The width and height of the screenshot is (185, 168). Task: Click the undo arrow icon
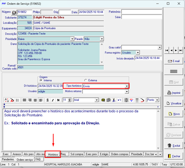pyautogui.click(x=119, y=100)
